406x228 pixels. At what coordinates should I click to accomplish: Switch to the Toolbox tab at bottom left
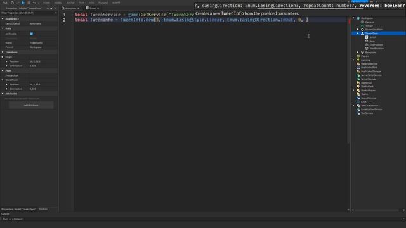point(43,209)
